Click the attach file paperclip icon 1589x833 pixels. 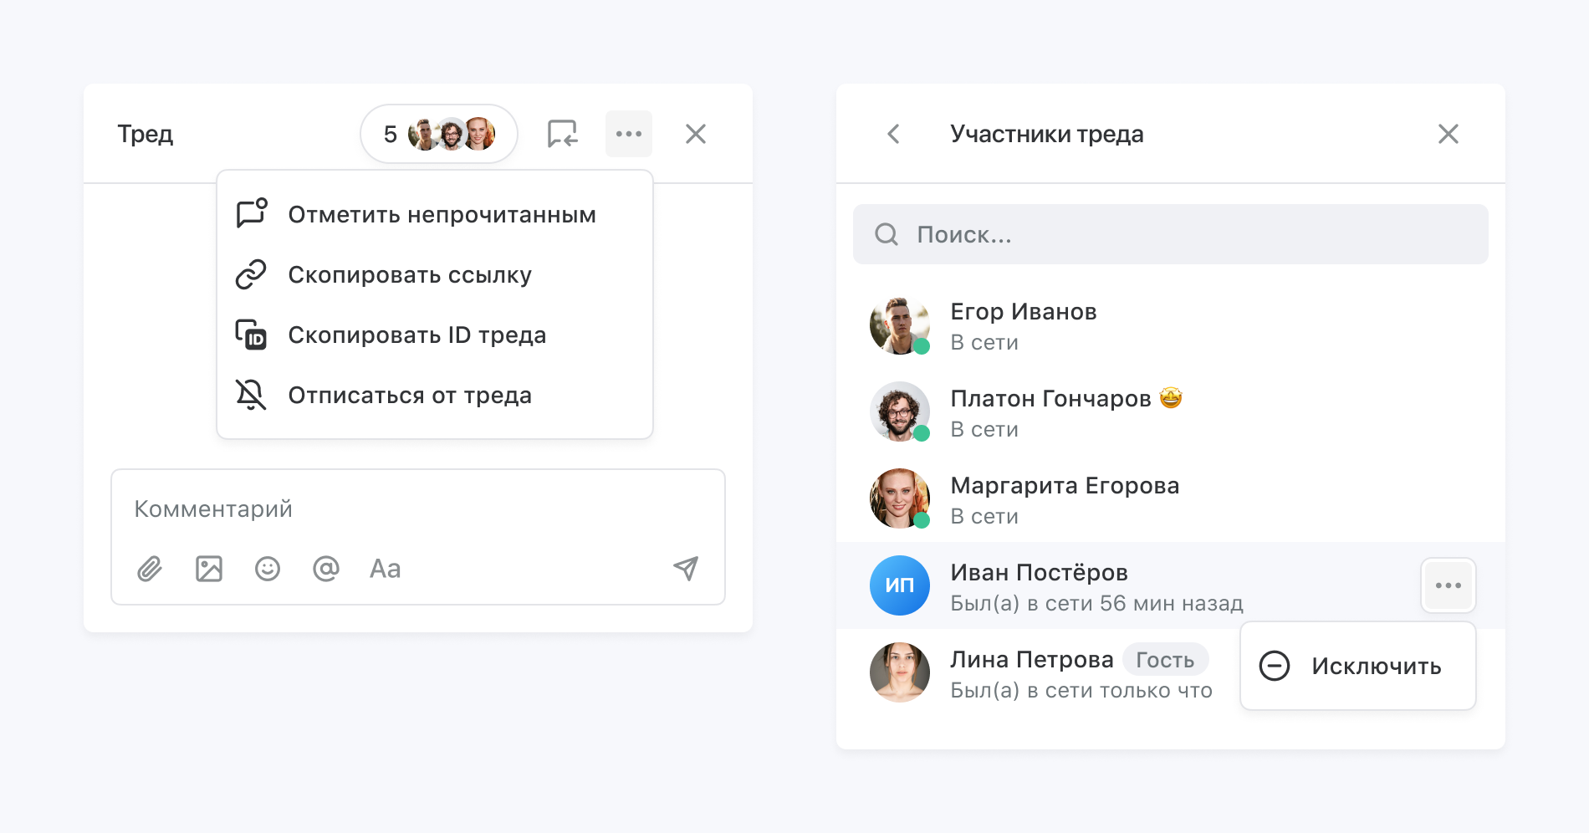(150, 569)
